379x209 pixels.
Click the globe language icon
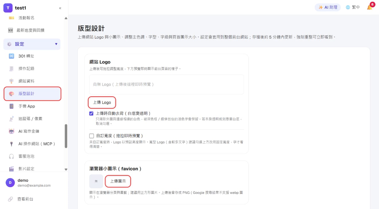tap(348, 7)
